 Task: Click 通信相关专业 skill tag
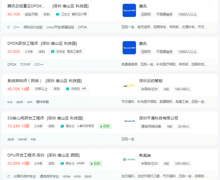click(x=49, y=177)
